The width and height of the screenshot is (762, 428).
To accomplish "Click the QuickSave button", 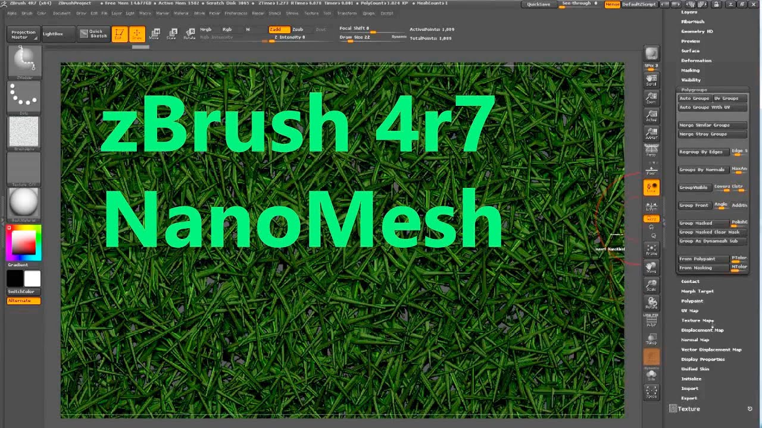I will [x=539, y=4].
